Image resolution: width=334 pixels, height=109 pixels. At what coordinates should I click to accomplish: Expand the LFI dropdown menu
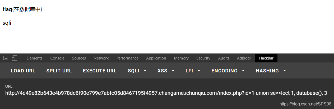tap(193, 71)
